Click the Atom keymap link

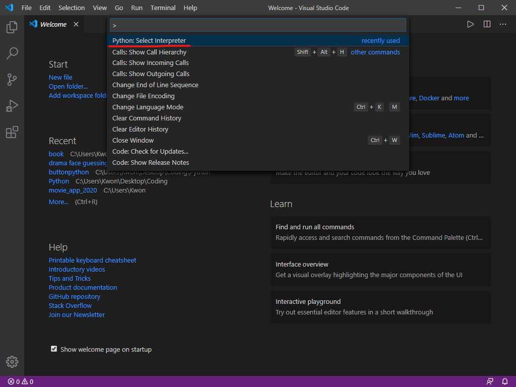tap(456, 135)
